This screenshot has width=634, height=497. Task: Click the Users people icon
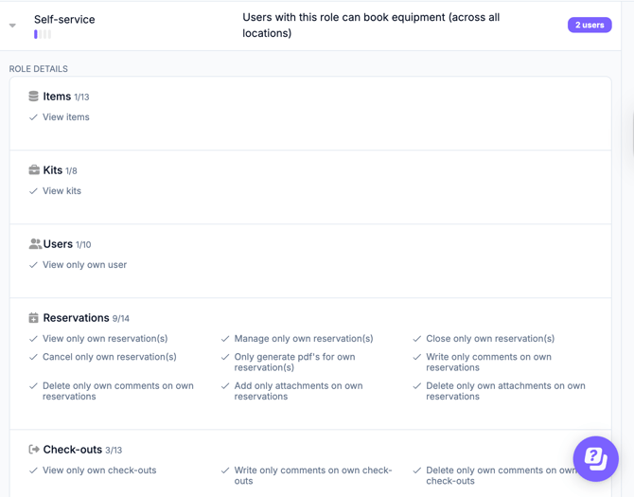[35, 244]
